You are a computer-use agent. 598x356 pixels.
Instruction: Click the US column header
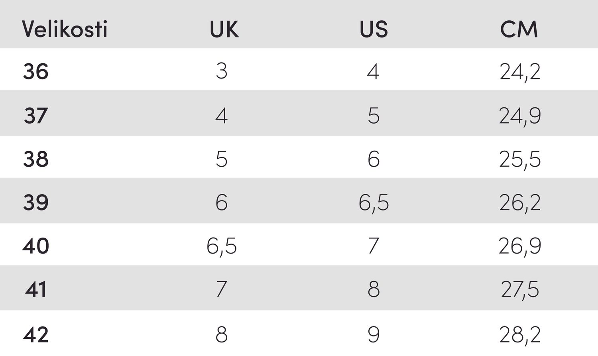coord(374,29)
